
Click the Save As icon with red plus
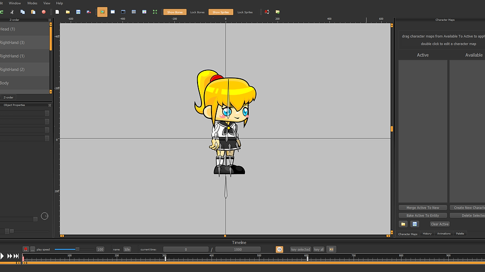pos(89,12)
